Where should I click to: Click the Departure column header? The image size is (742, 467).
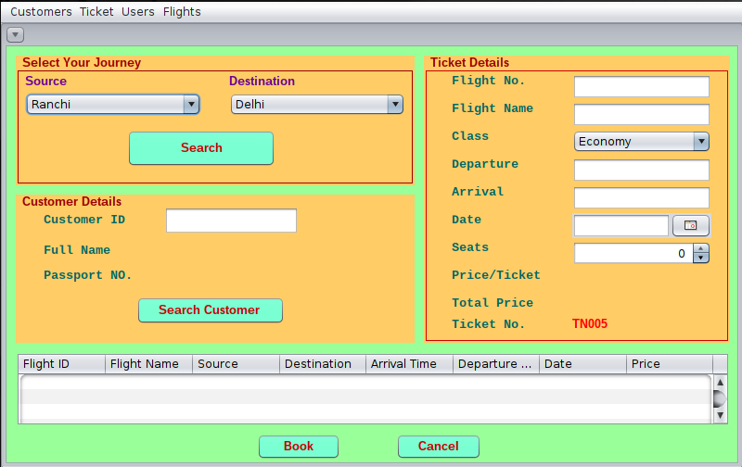coord(496,364)
